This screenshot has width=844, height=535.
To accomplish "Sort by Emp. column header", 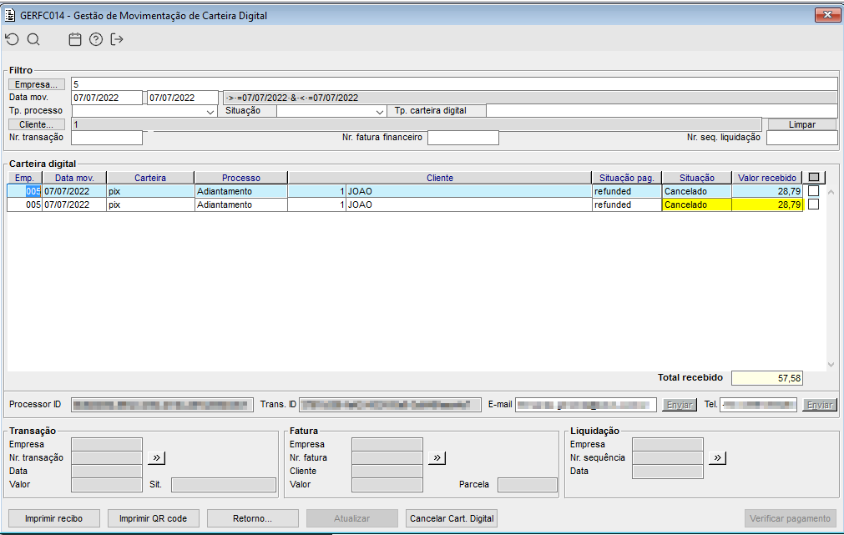I will (24, 178).
